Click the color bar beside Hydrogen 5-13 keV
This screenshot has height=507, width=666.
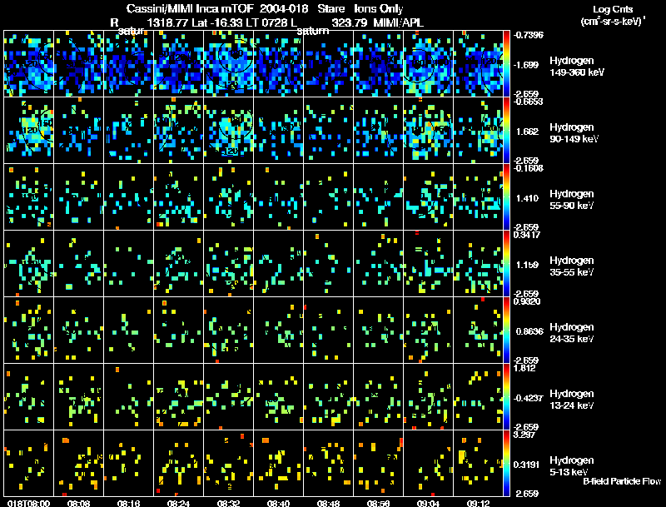pyautogui.click(x=506, y=463)
